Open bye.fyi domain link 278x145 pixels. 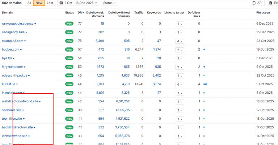point(7,58)
